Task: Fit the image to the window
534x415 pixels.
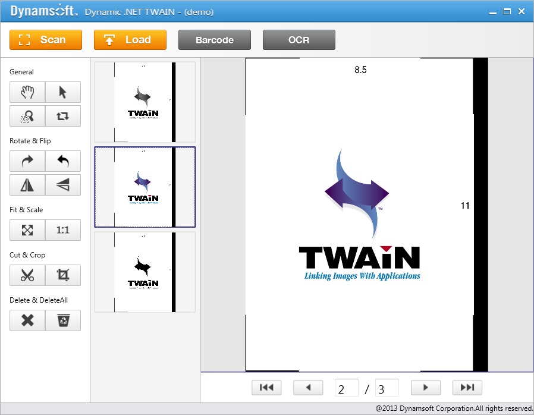Action: (27, 230)
